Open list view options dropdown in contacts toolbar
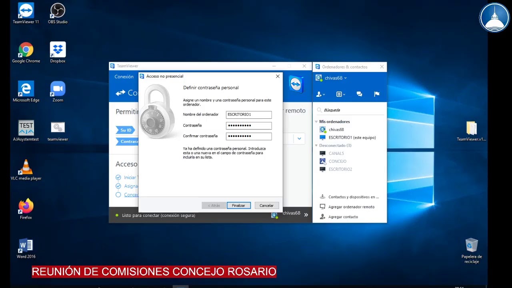512x288 pixels. coord(341,94)
